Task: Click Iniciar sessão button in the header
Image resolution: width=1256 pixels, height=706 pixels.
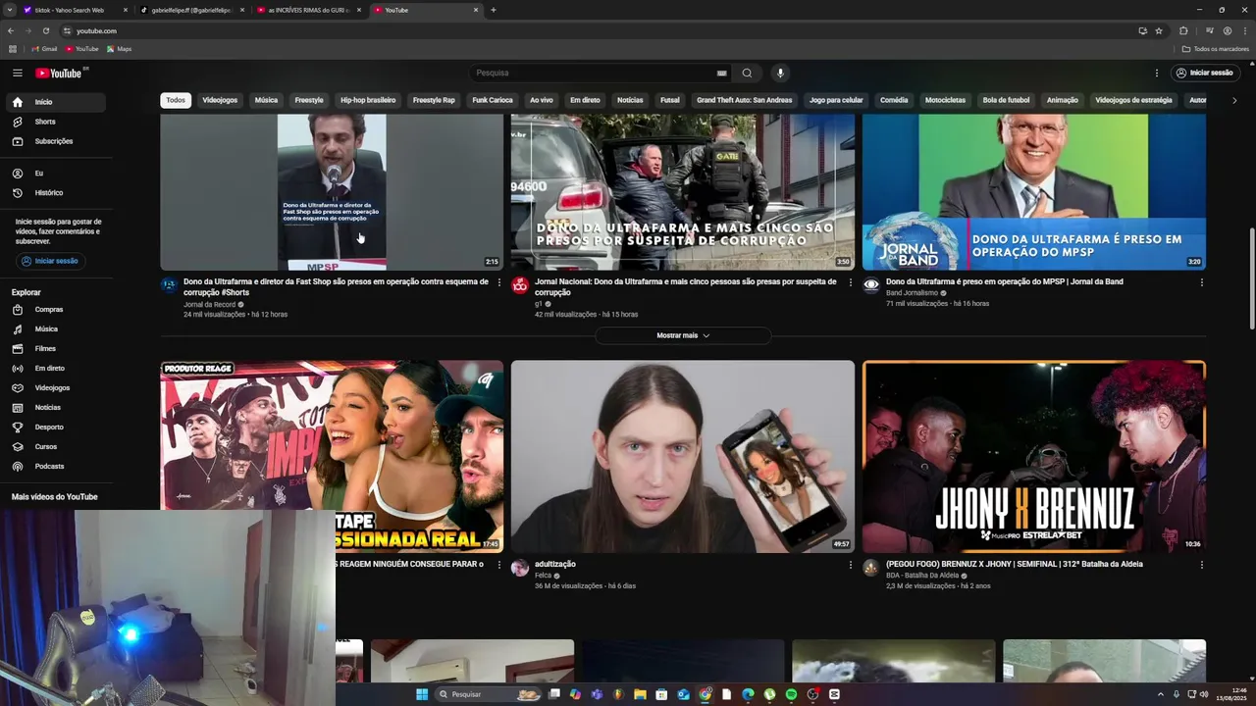Action: 1205,73
